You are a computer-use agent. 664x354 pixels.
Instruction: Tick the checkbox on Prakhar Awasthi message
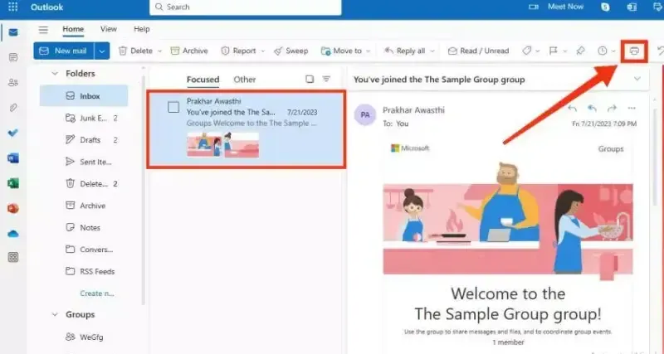(173, 108)
